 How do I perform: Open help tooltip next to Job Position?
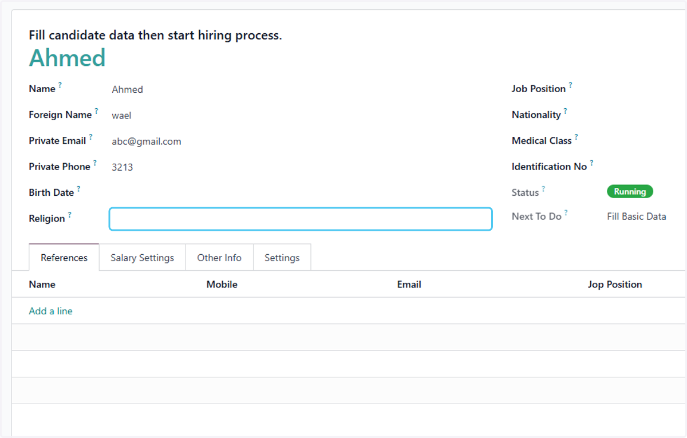click(x=570, y=85)
